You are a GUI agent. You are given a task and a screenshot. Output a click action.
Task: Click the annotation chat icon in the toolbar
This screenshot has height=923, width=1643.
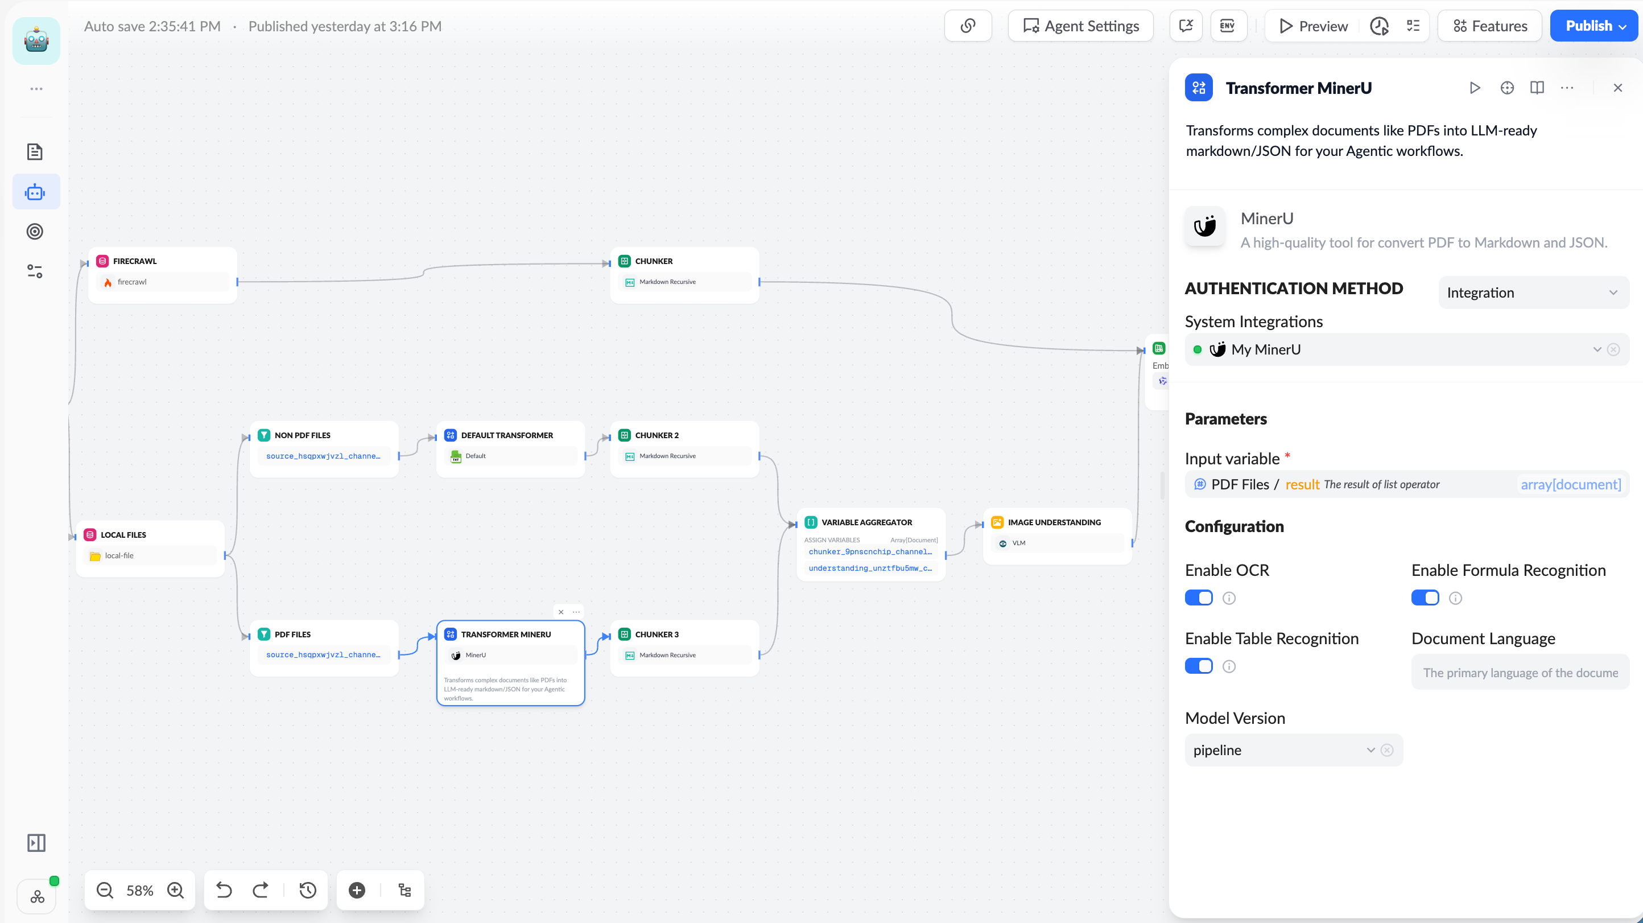click(x=1186, y=26)
